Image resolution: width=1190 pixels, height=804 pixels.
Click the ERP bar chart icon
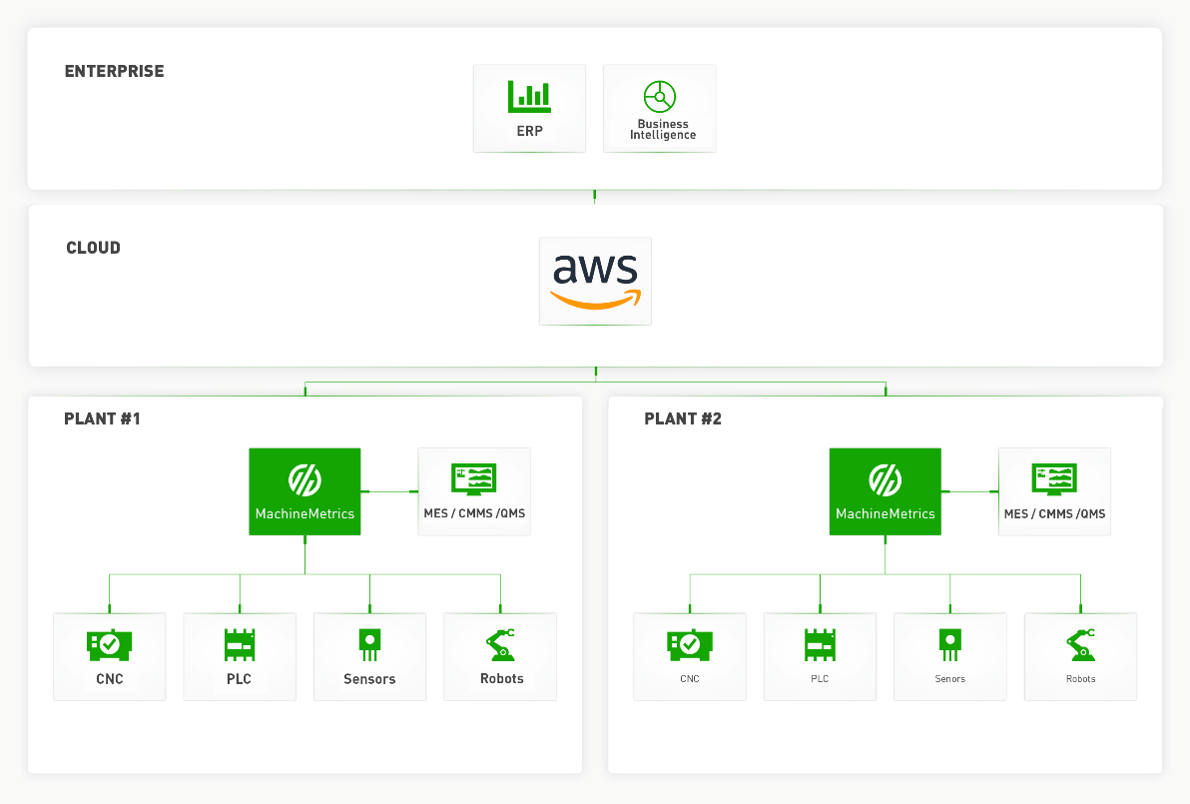click(529, 97)
